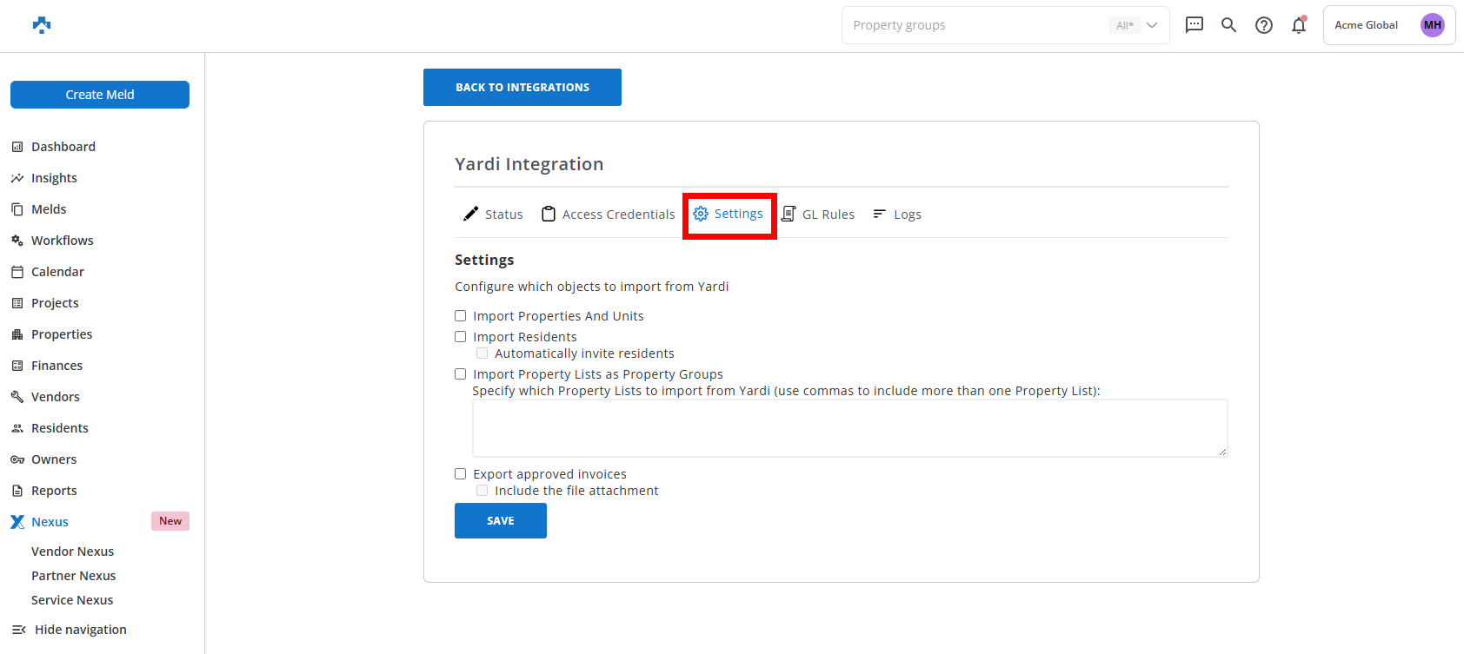Open the chat messages icon

pos(1194,25)
